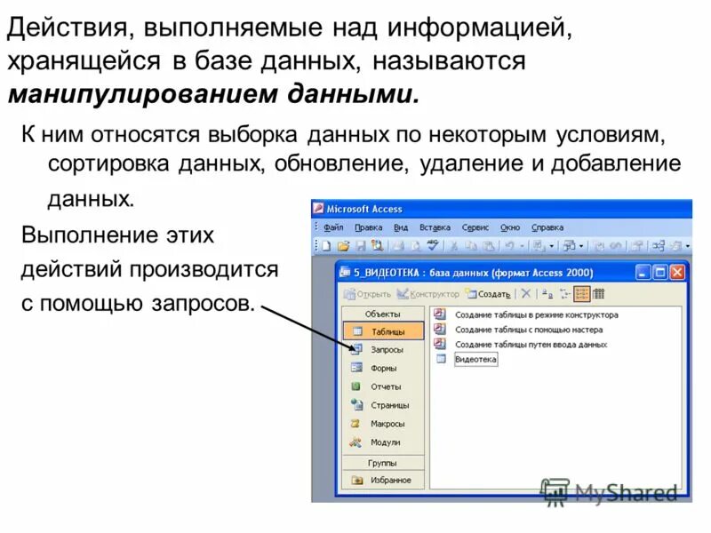Open the Окно menu

click(509, 227)
